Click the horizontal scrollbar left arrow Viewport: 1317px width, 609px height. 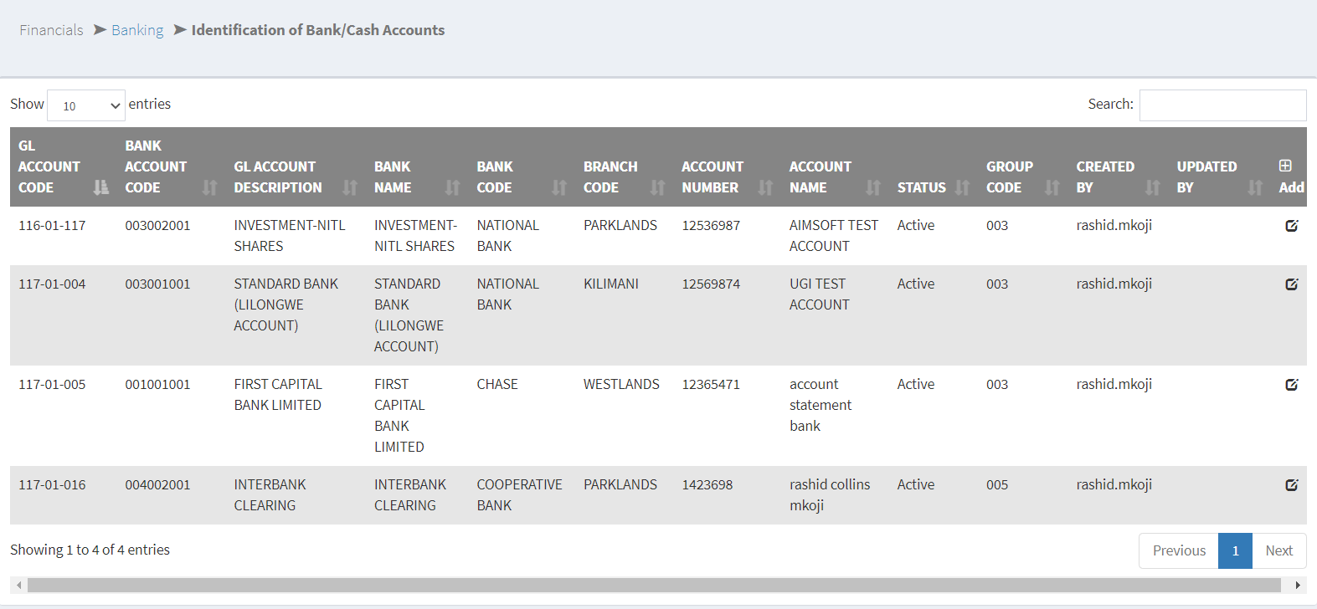[x=18, y=585]
